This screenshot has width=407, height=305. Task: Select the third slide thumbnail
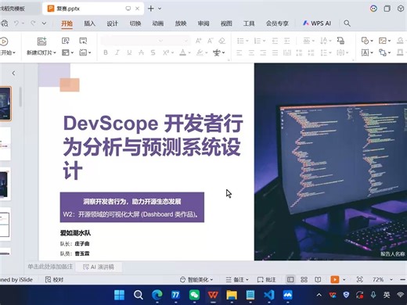coord(5,184)
